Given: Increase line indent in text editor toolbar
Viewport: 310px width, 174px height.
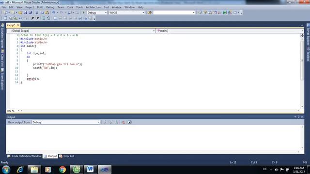Looking at the screenshot, I should (37, 18).
